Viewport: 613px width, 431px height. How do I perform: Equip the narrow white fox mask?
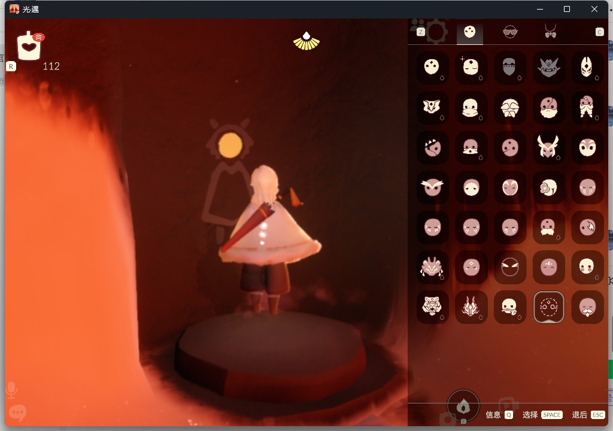tap(587, 67)
